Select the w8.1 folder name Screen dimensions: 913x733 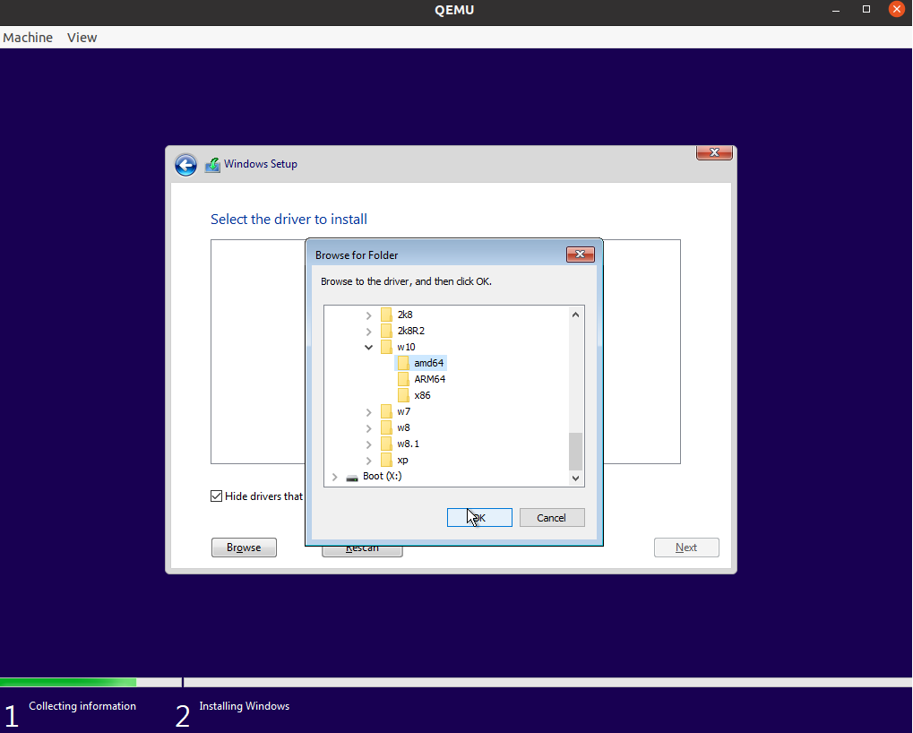pyautogui.click(x=409, y=444)
